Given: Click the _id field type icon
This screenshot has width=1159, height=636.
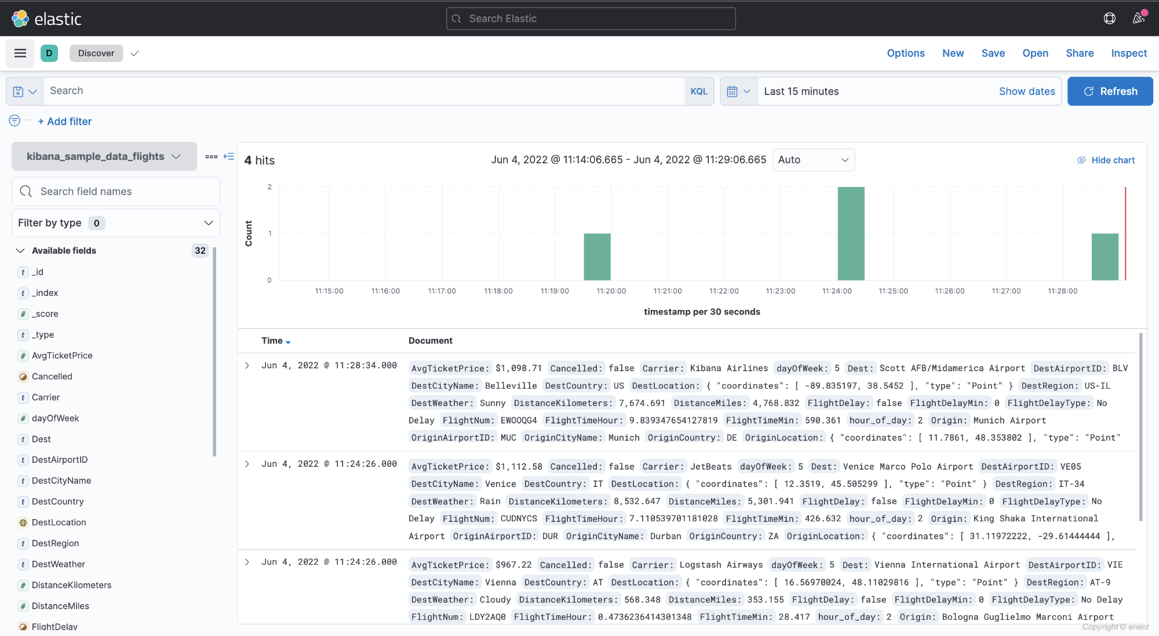Looking at the screenshot, I should click(23, 272).
